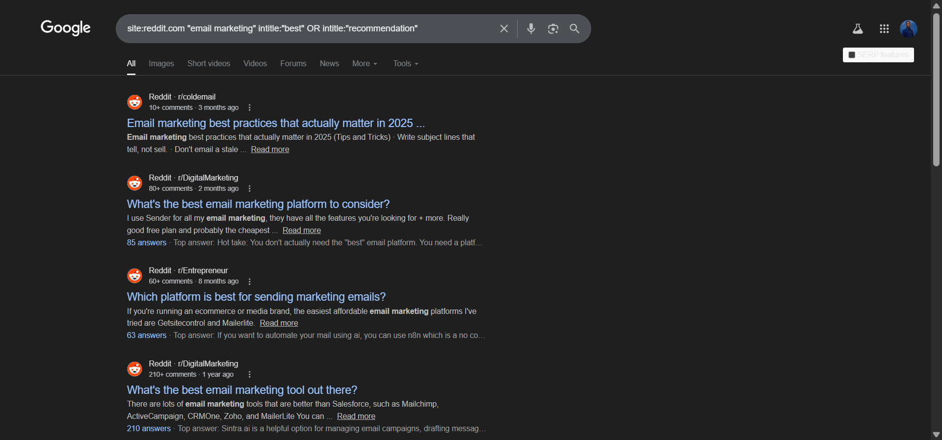Open Search by image camera icon

(x=553, y=28)
